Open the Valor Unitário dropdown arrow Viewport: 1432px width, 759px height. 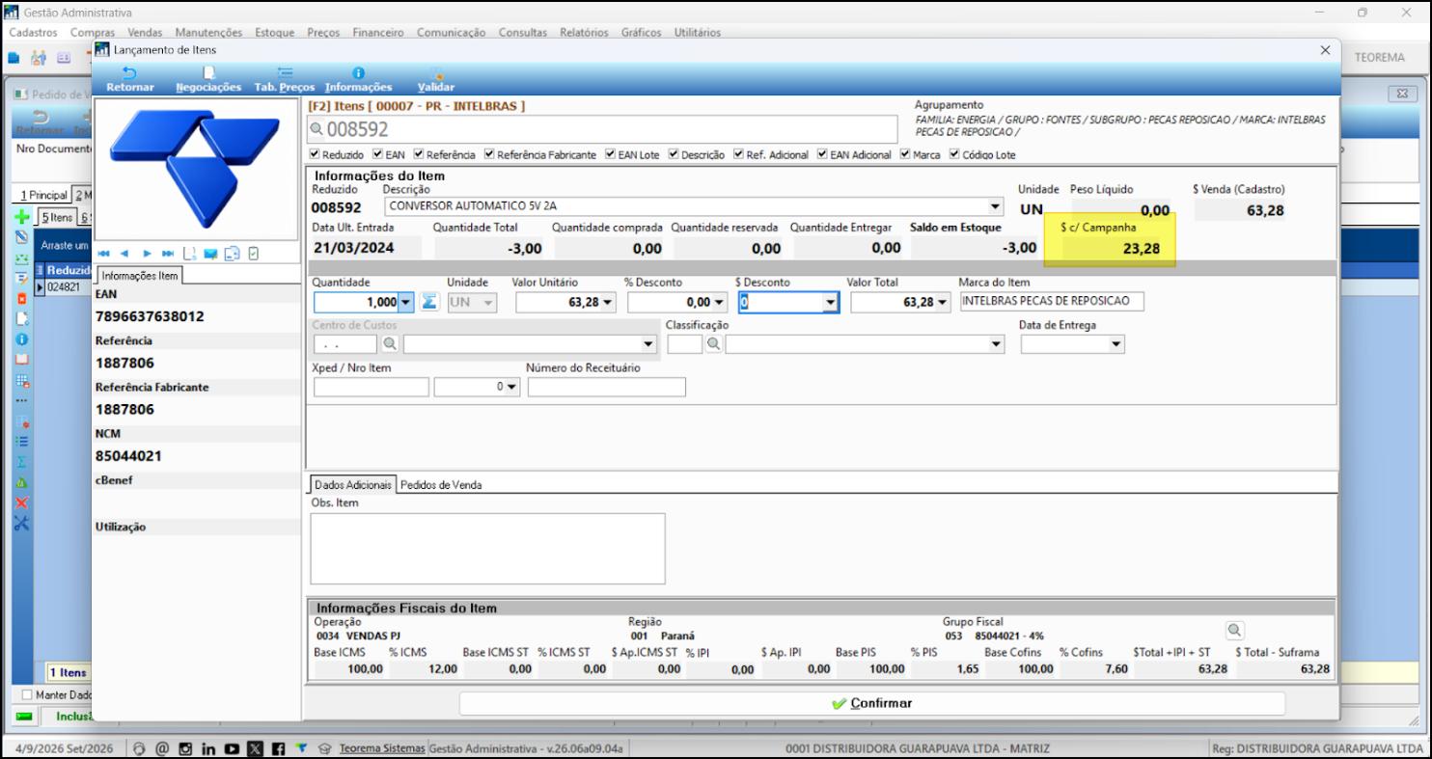(608, 303)
